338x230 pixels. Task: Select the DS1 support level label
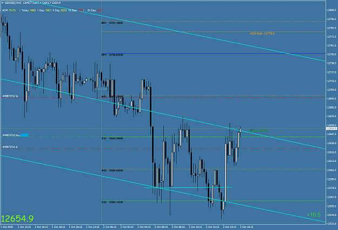(x=112, y=138)
